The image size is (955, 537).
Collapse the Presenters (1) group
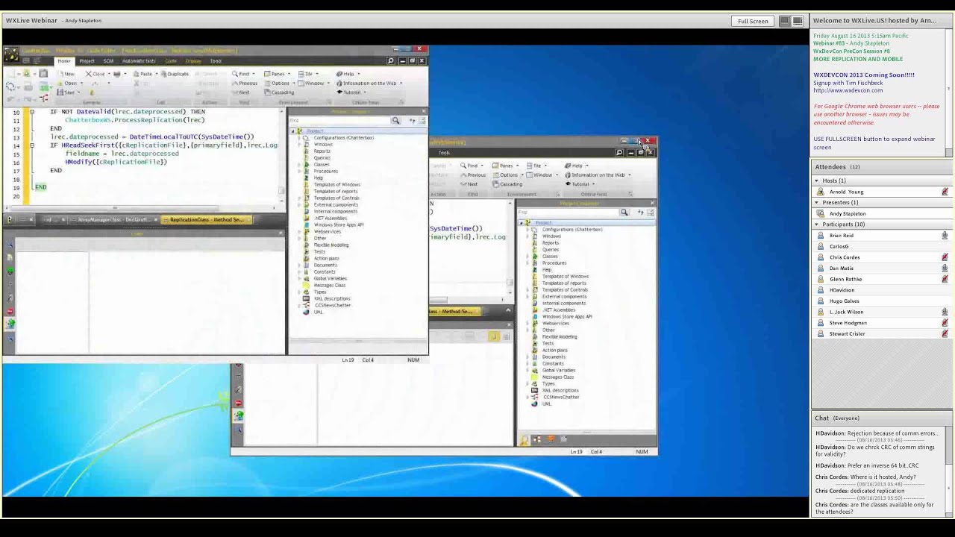click(x=816, y=202)
